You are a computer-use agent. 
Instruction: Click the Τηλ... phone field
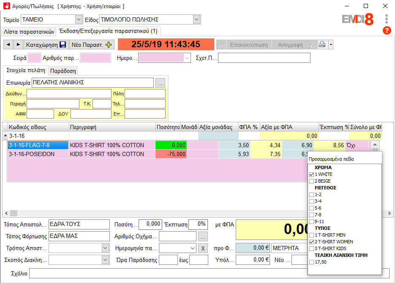click(145, 104)
